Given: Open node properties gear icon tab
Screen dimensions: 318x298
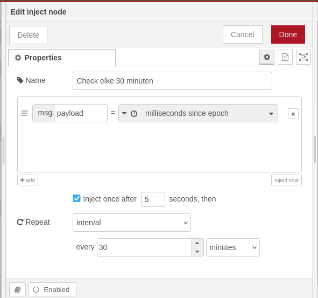Looking at the screenshot, I should click(x=267, y=57).
